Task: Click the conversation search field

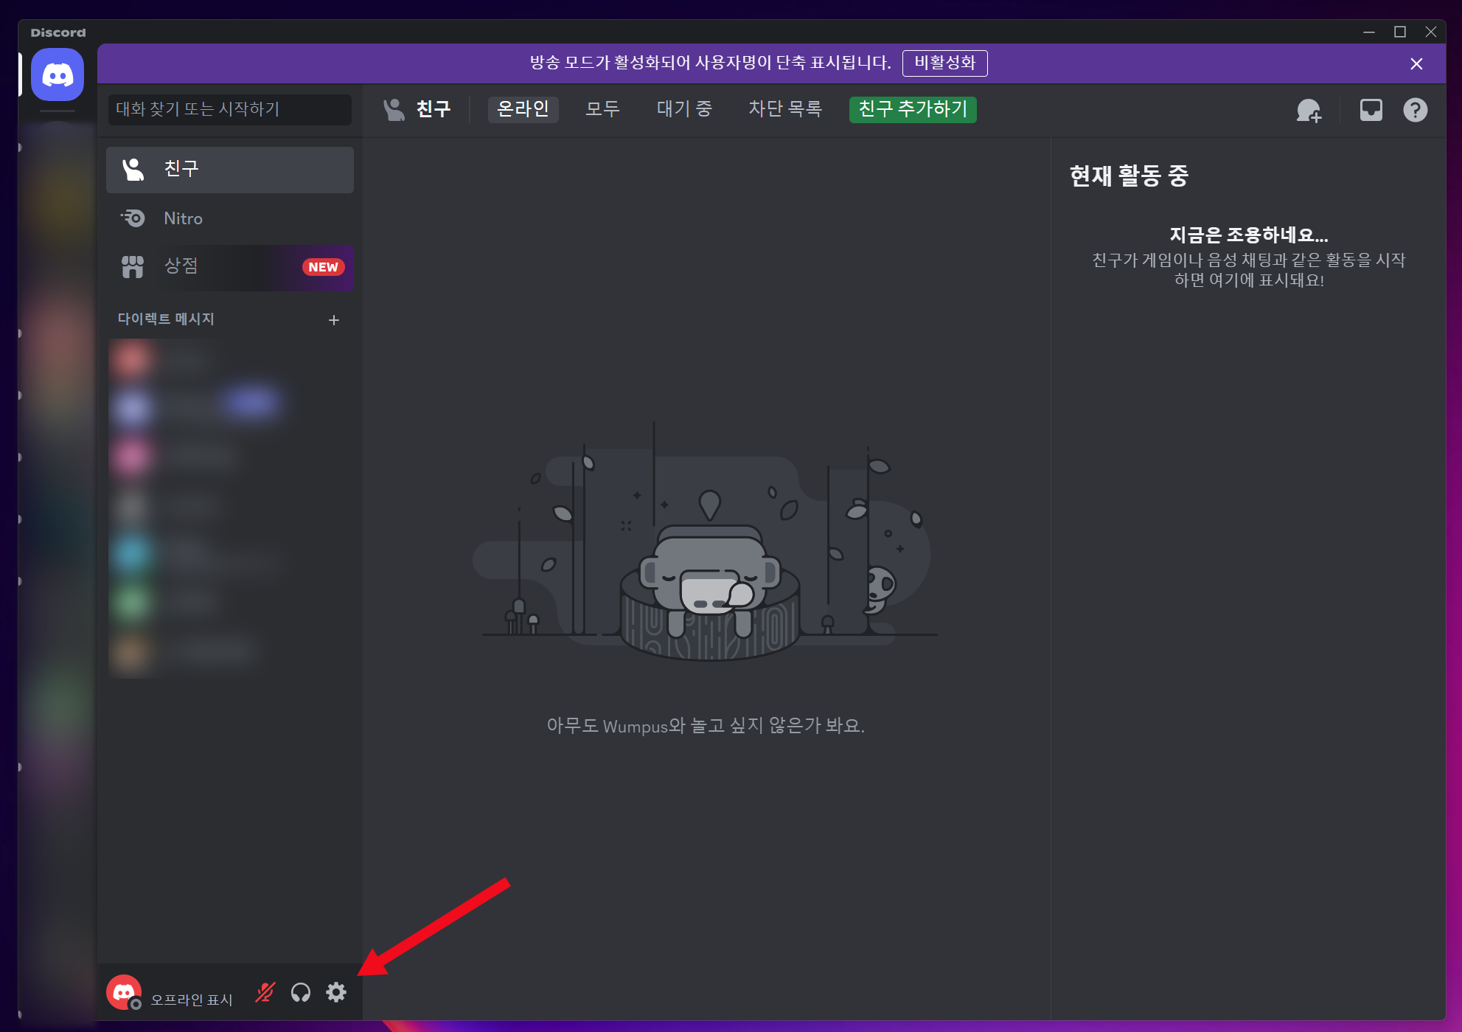Action: point(229,109)
